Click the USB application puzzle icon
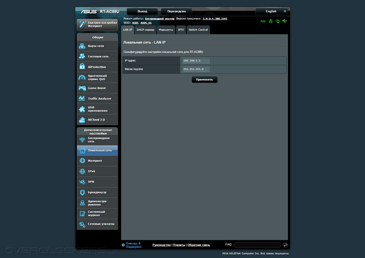365x258 pixels. click(82, 109)
